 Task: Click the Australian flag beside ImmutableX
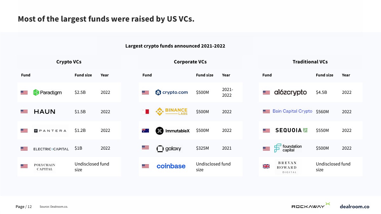click(145, 131)
